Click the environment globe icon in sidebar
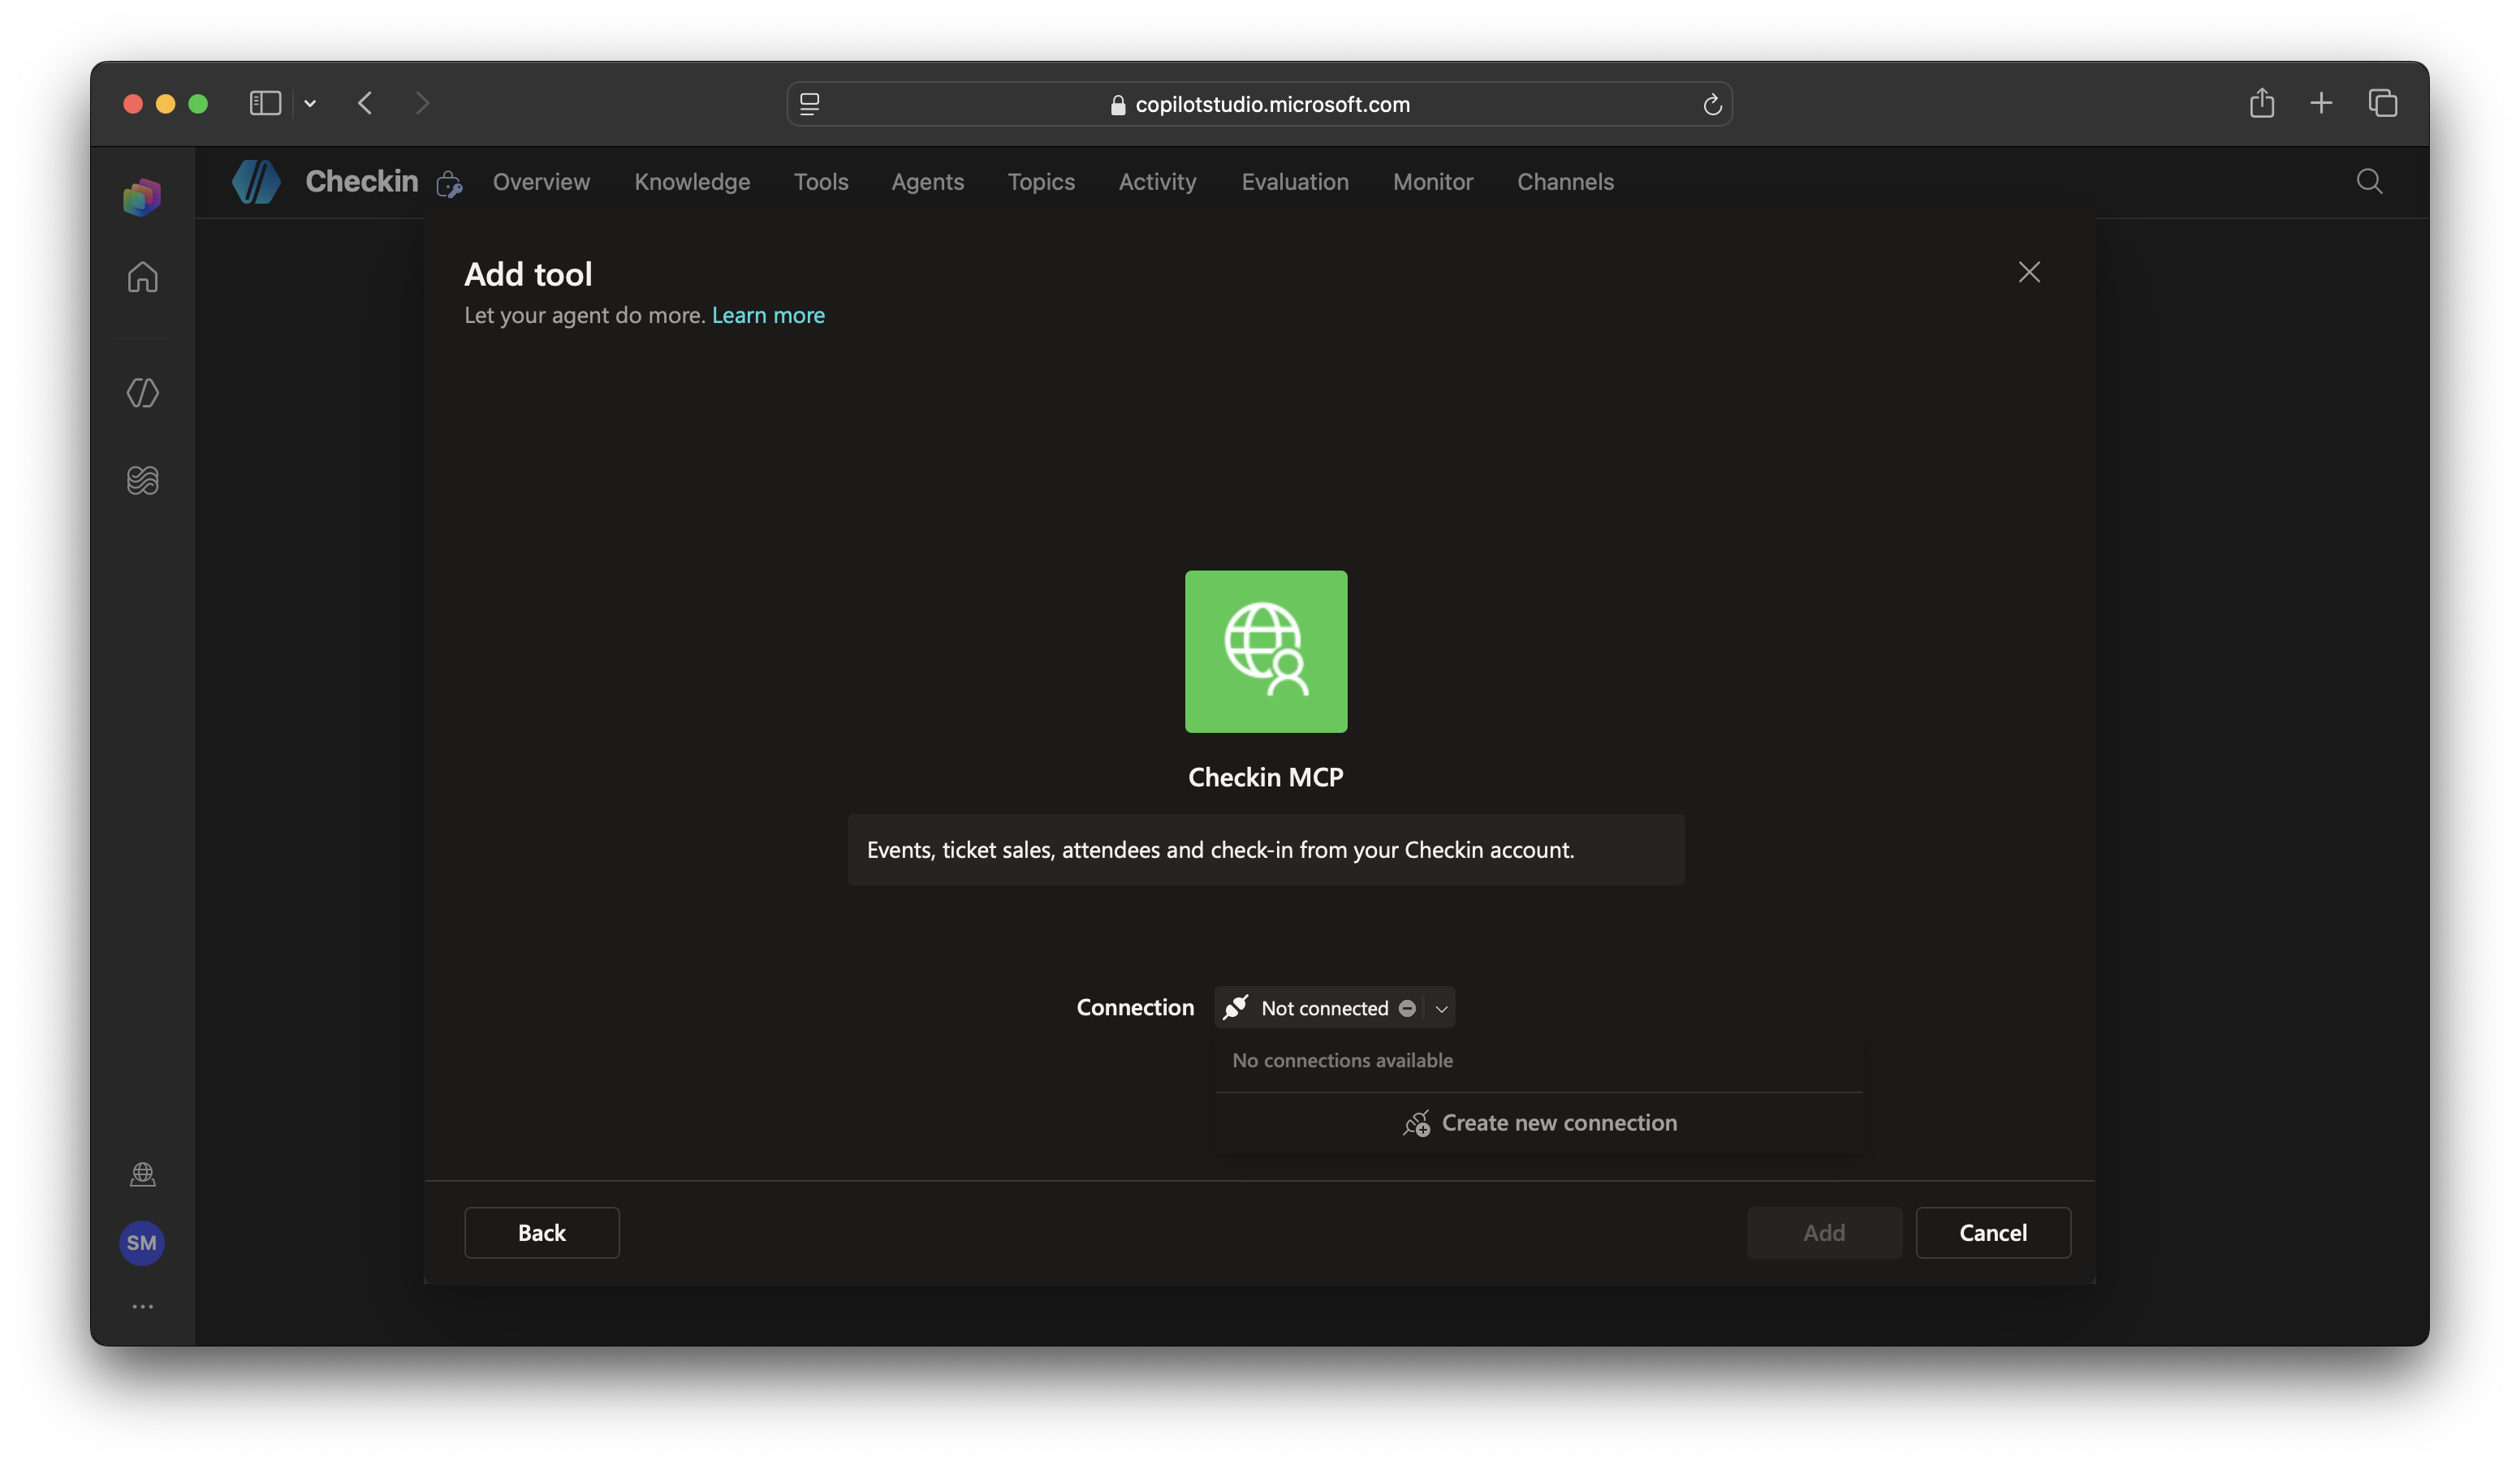The width and height of the screenshot is (2520, 1469). [x=142, y=1174]
